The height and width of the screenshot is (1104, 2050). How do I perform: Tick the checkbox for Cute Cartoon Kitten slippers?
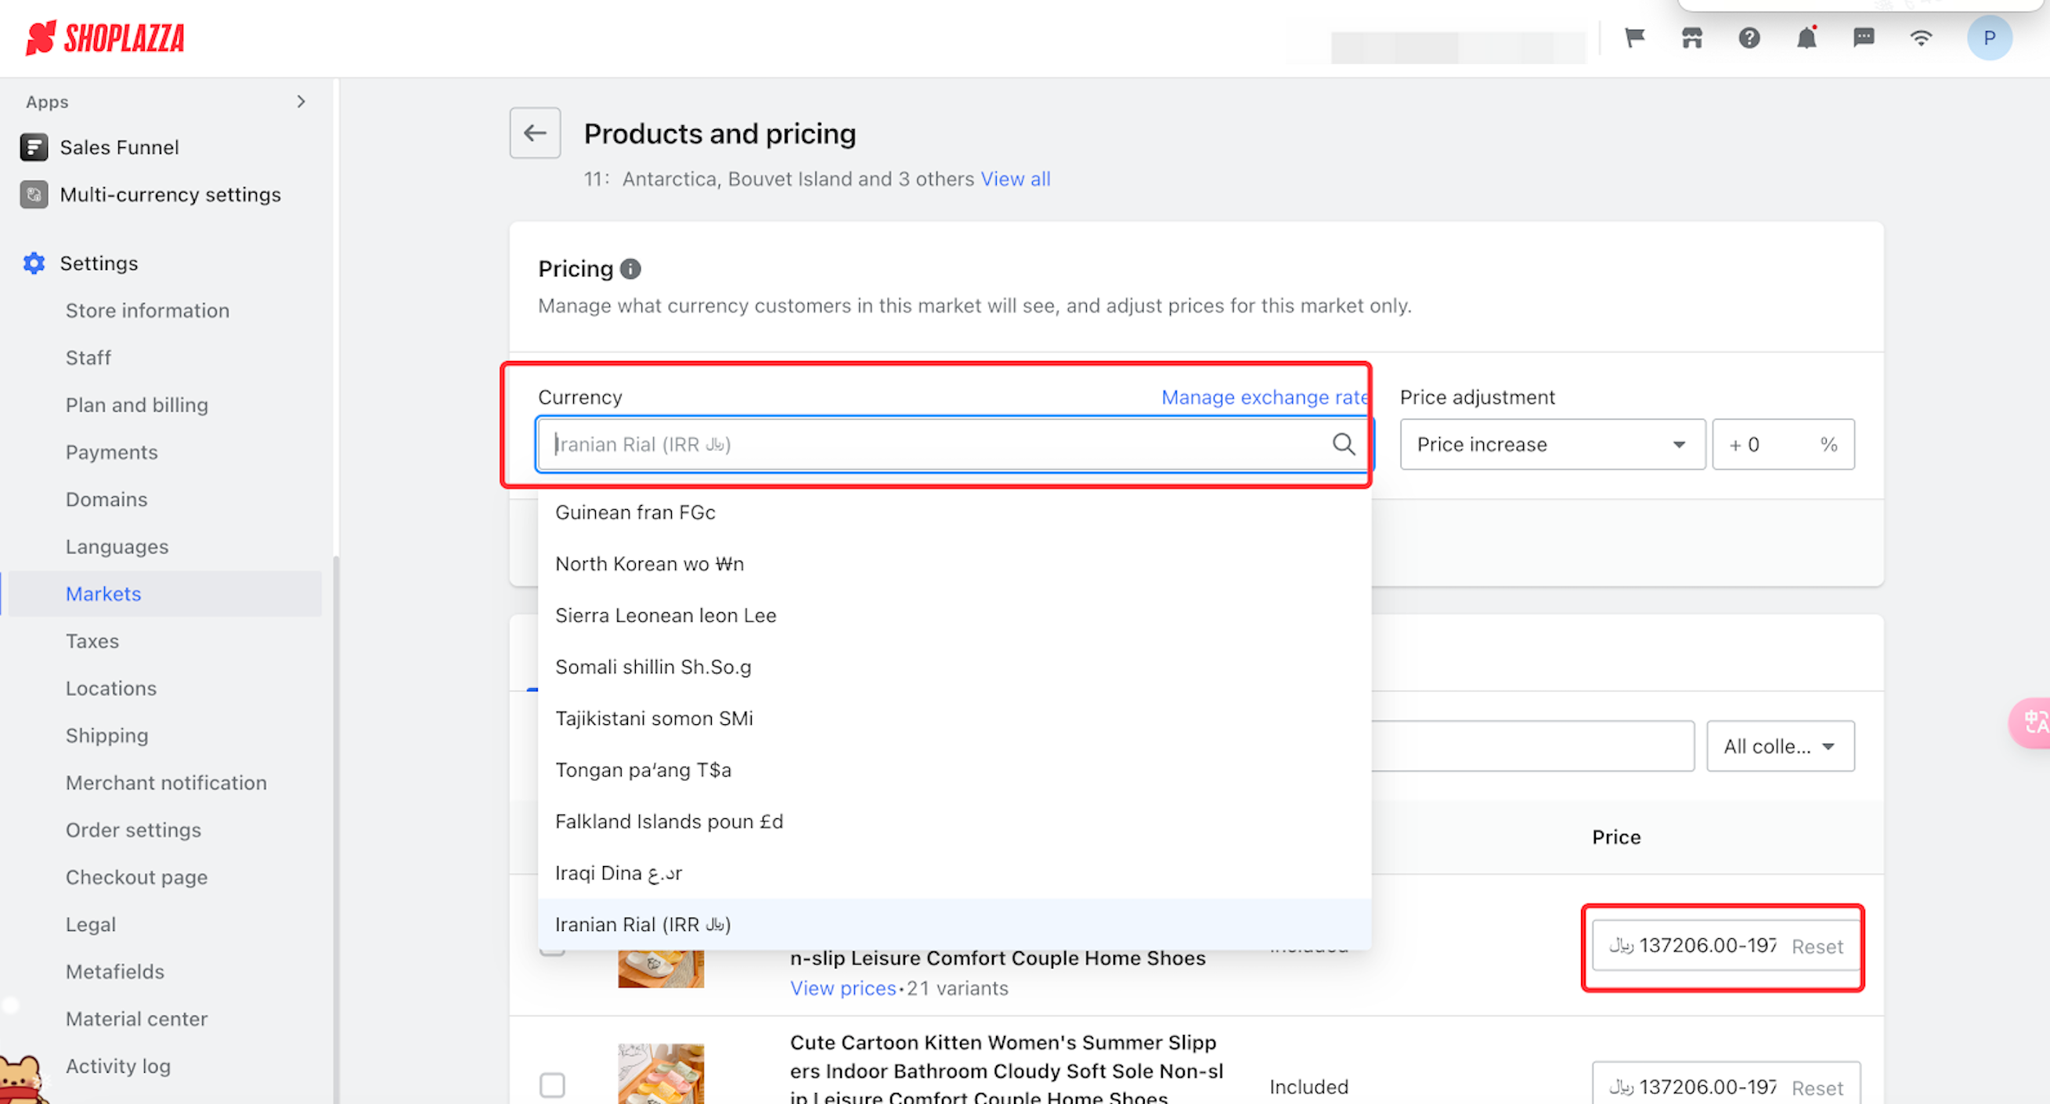click(x=552, y=1085)
